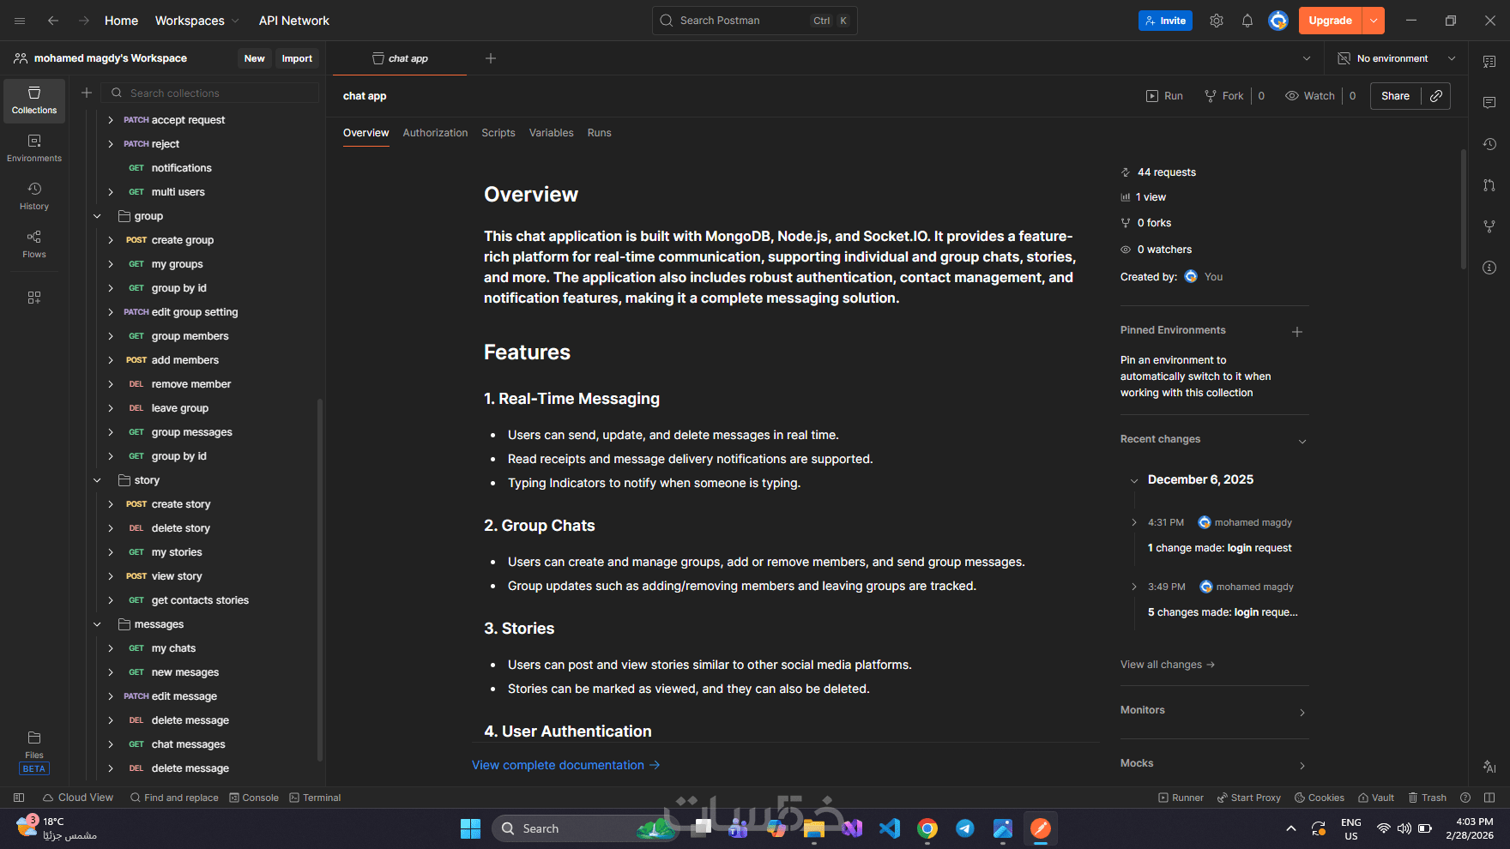Open the help icon in the status bar
This screenshot has height=849, width=1510.
1465,798
